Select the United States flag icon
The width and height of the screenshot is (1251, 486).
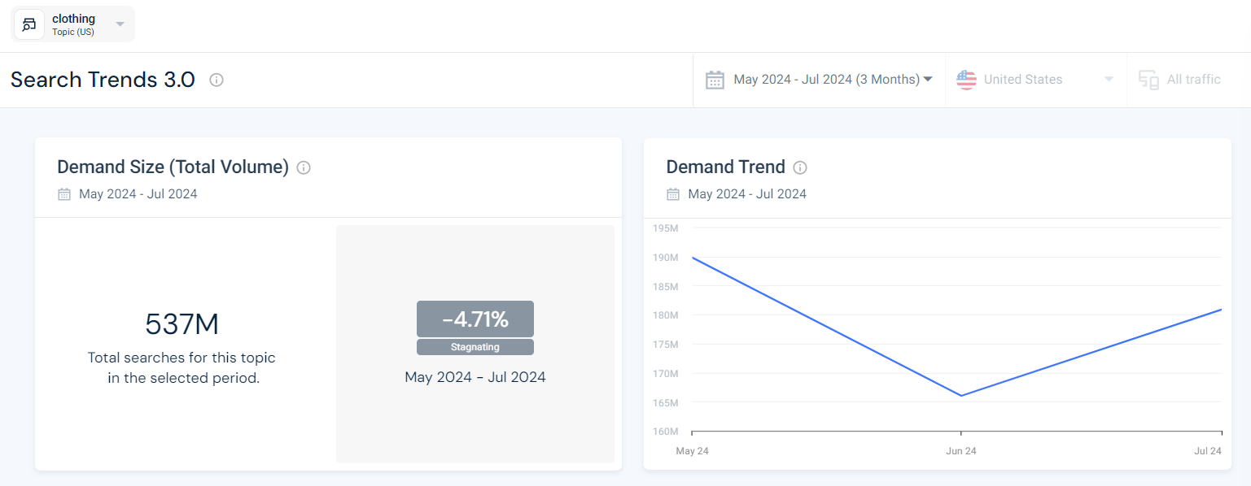point(965,79)
